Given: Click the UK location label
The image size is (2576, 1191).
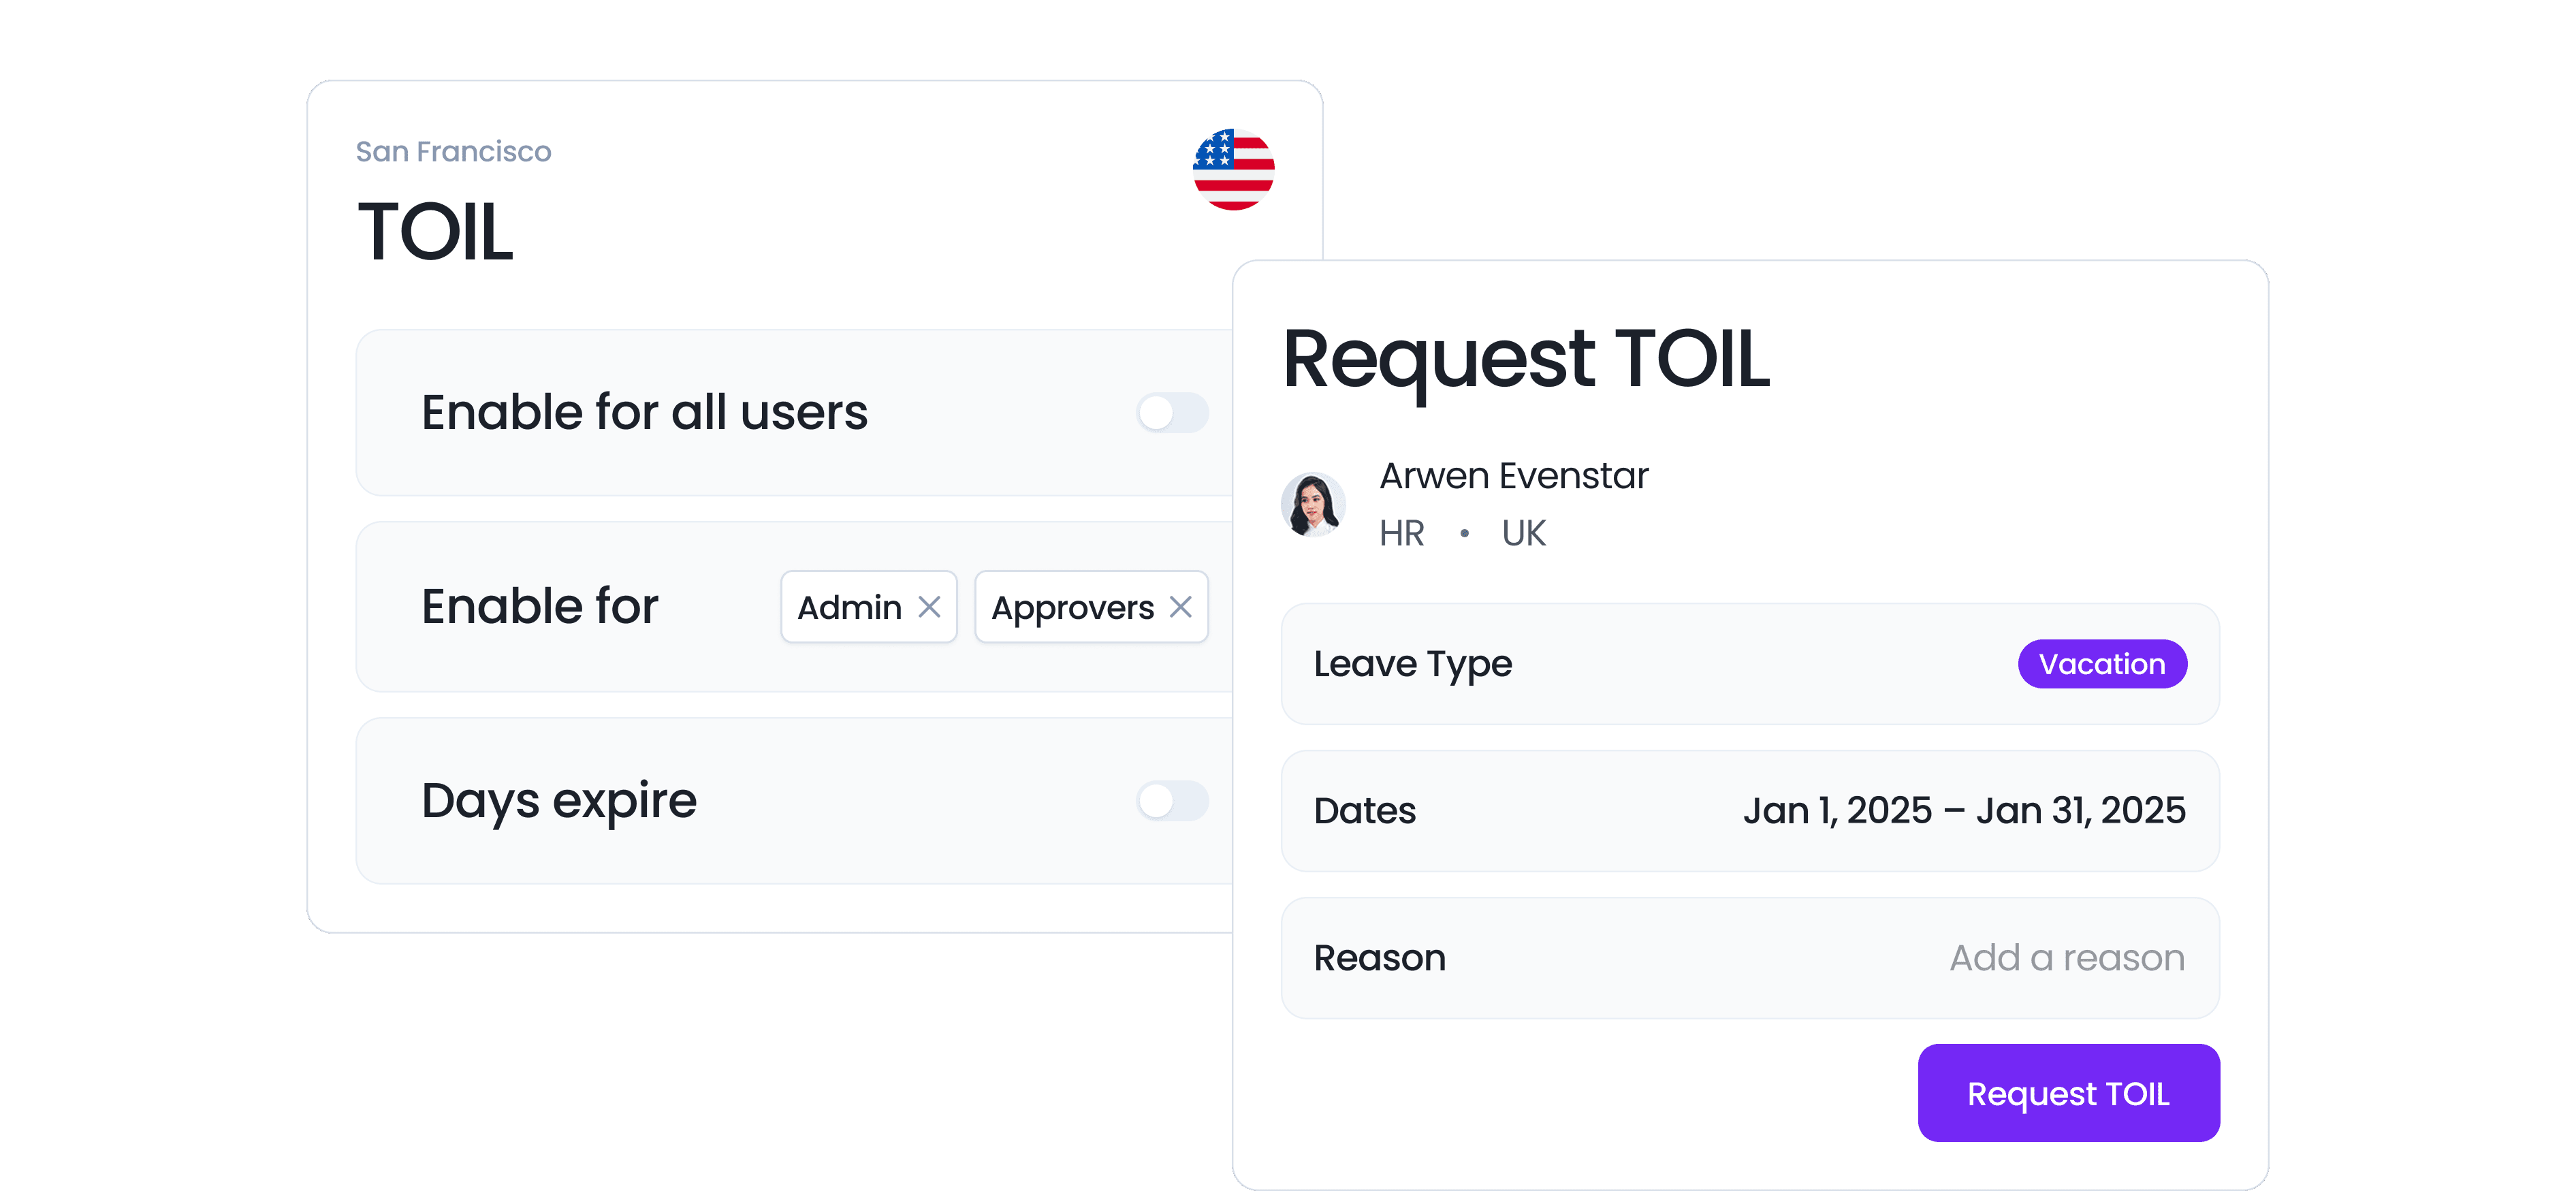Looking at the screenshot, I should coord(1523,533).
